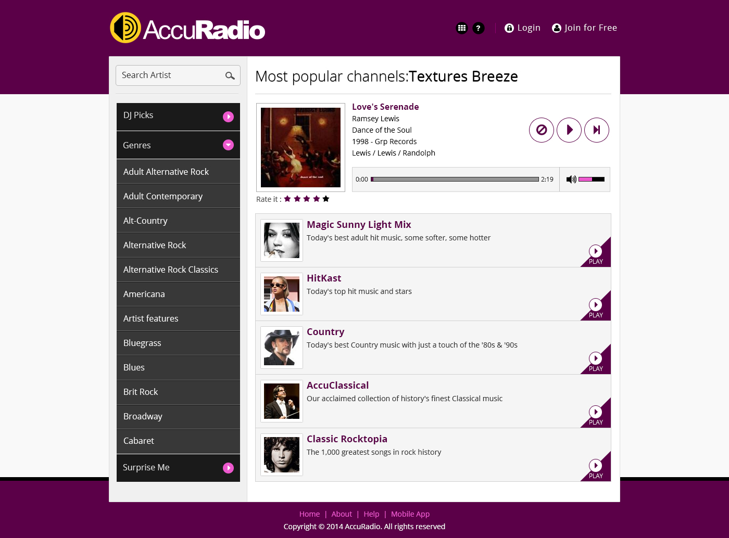Click the AccuRadio logo

[187, 28]
